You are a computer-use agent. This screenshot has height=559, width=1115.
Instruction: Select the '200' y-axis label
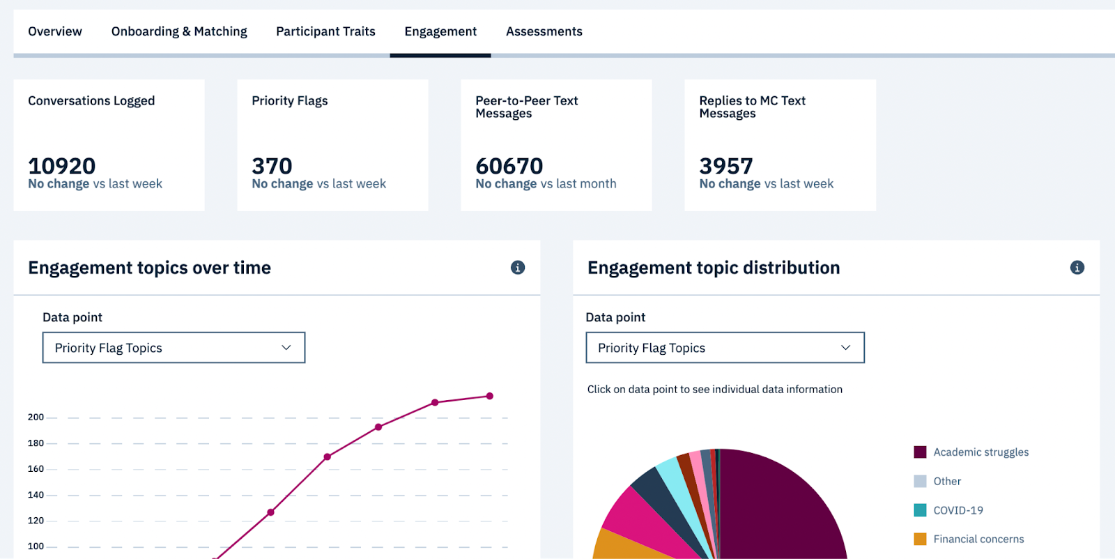(36, 418)
